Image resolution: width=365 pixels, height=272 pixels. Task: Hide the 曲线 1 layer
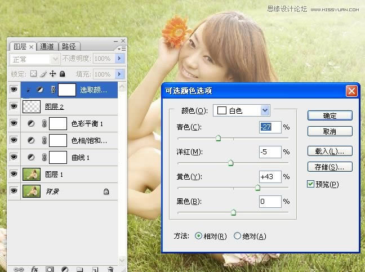[x=15, y=157]
